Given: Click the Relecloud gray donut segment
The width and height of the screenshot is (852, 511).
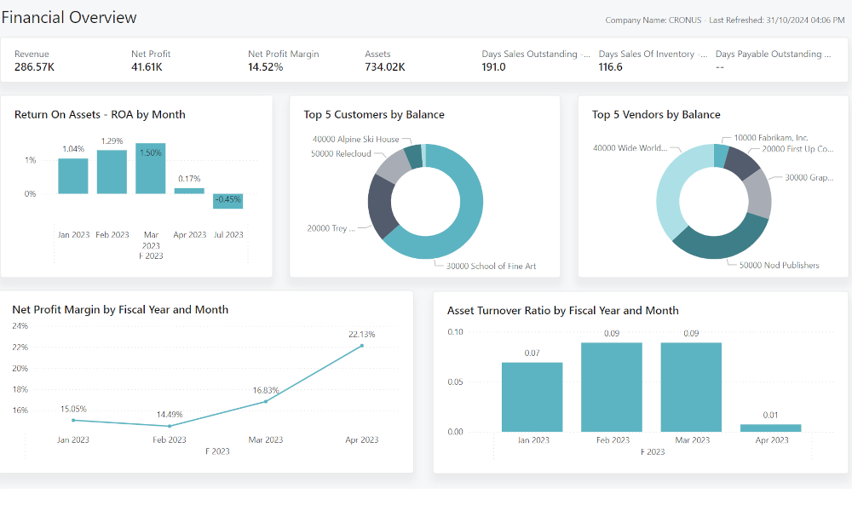Looking at the screenshot, I should click(394, 165).
